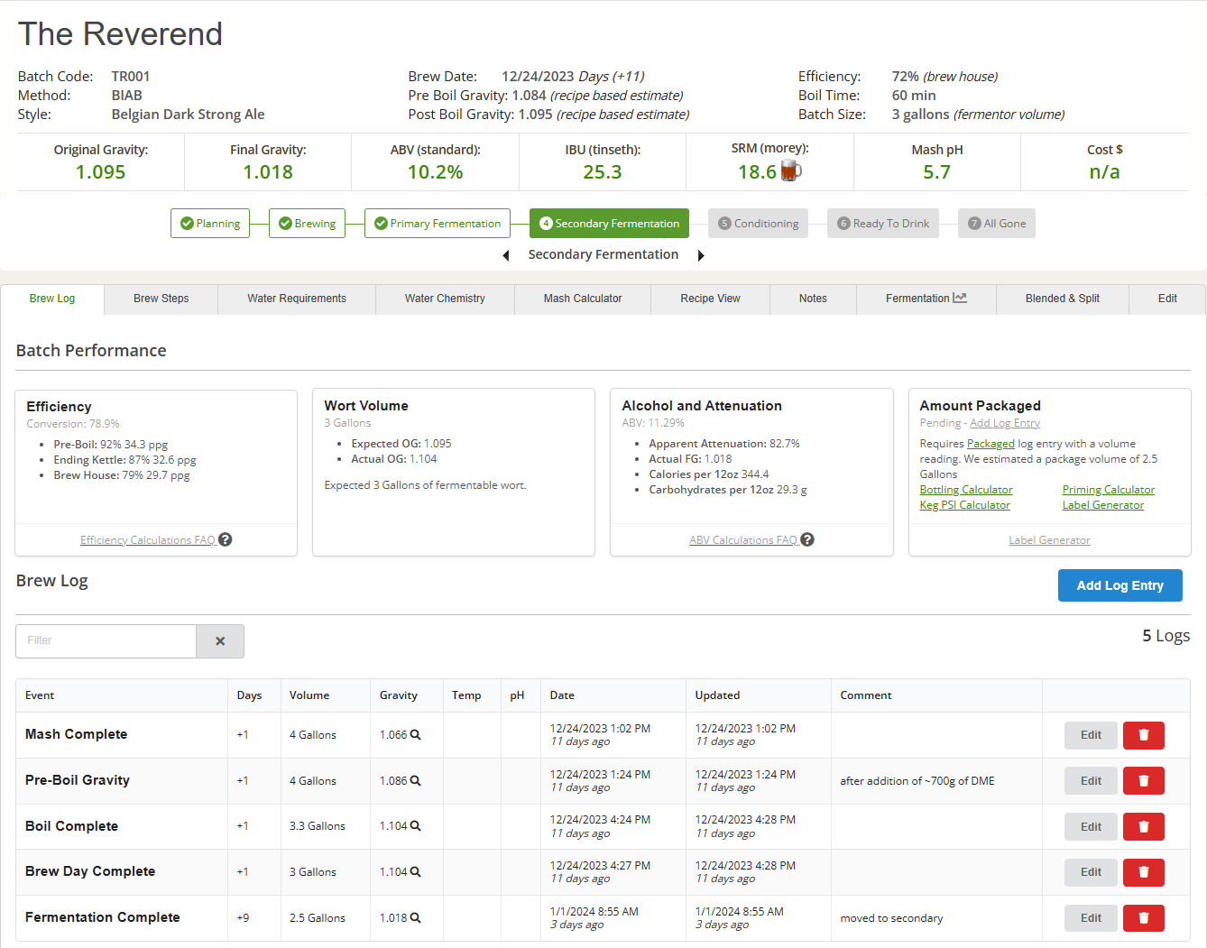This screenshot has width=1207, height=948.
Task: Open help icon beside ABV Calculations FAQ
Action: coord(807,539)
